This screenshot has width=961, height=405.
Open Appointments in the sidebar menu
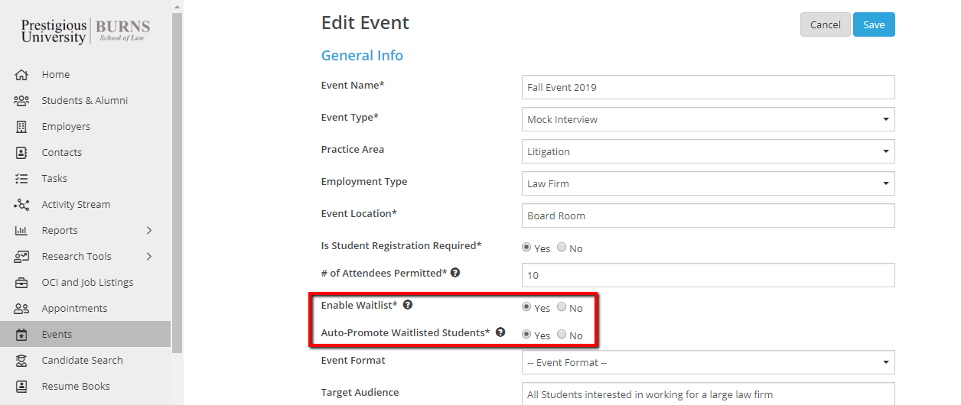point(74,309)
